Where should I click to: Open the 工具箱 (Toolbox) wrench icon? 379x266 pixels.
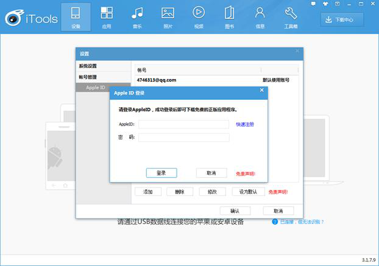[x=291, y=13]
